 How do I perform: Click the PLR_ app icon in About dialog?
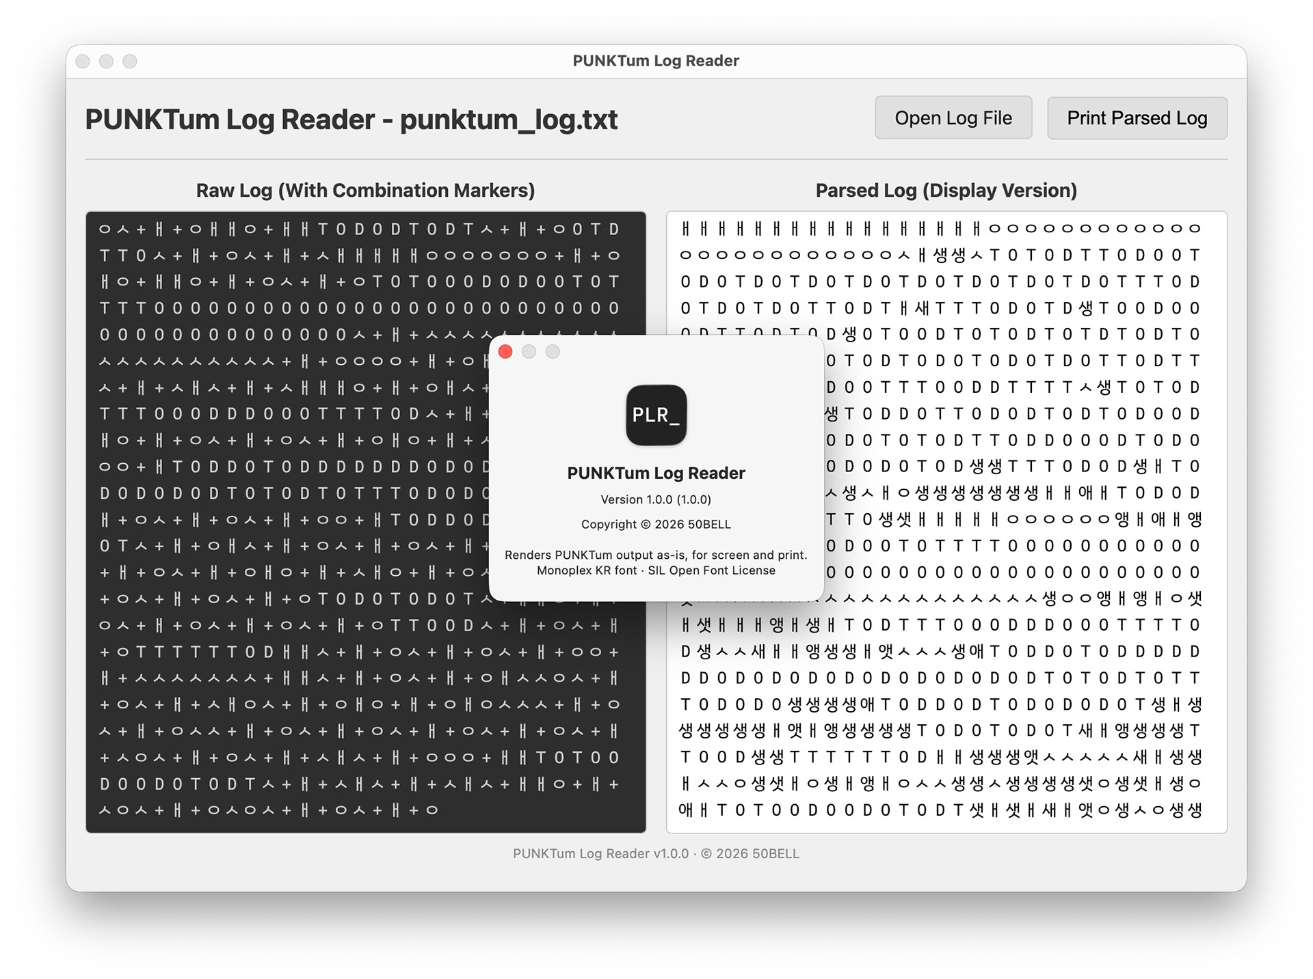point(656,415)
